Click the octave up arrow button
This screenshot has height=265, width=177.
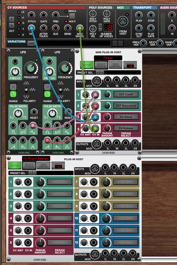click(12, 19)
